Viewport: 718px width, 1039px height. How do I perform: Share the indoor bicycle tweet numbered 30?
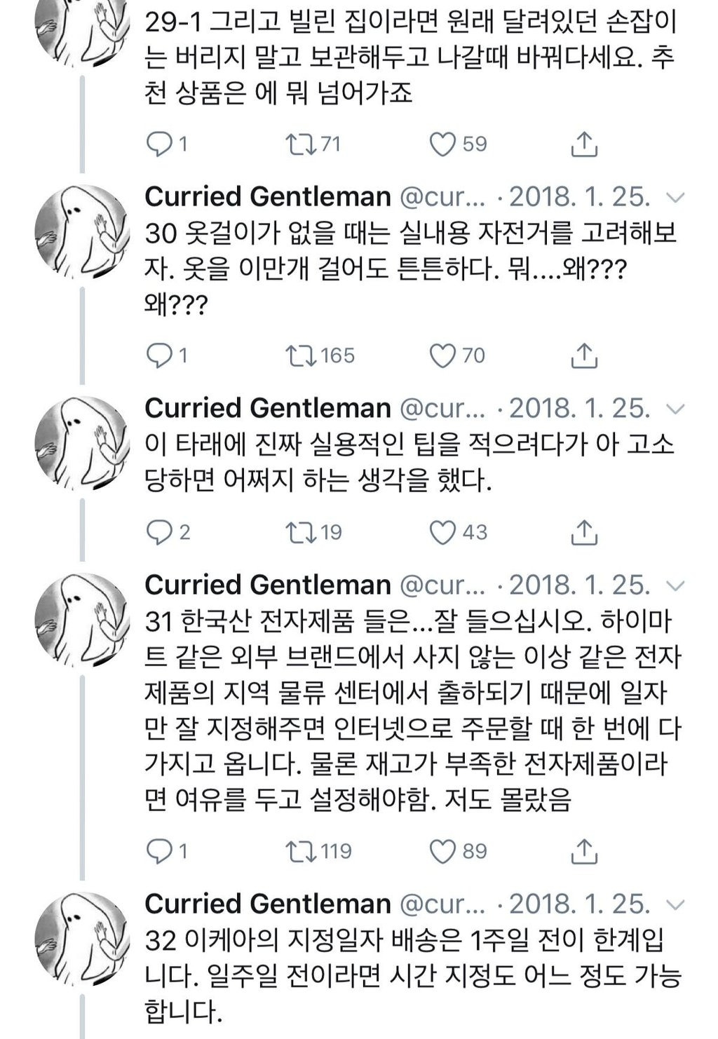[583, 356]
